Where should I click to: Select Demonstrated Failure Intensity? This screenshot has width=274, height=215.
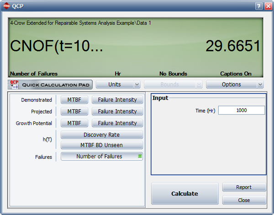click(x=117, y=100)
